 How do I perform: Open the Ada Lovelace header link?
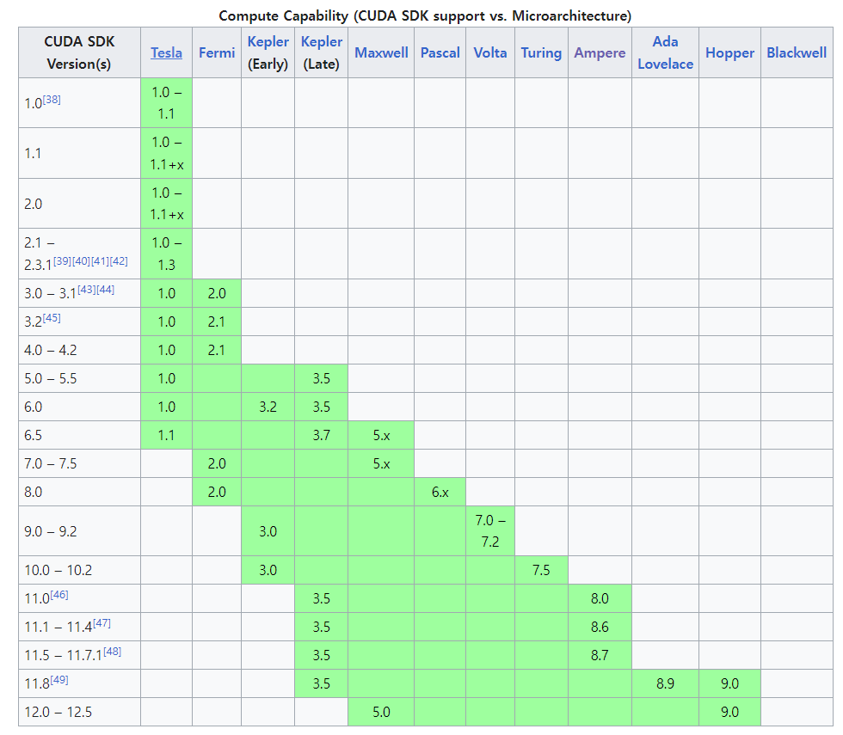click(665, 52)
